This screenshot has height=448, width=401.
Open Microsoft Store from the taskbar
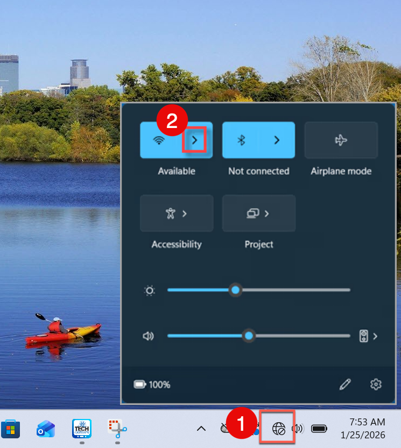(11, 429)
